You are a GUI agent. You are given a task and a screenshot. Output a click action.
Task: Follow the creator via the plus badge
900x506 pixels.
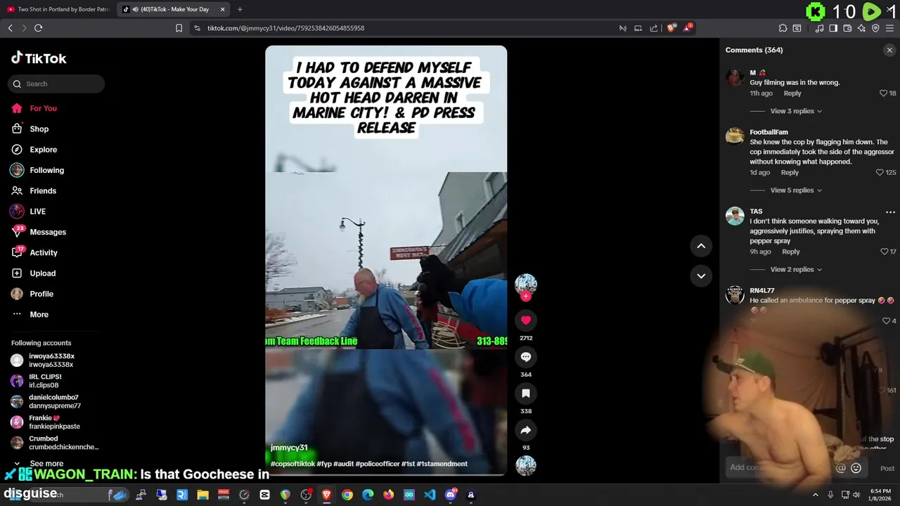[525, 297]
